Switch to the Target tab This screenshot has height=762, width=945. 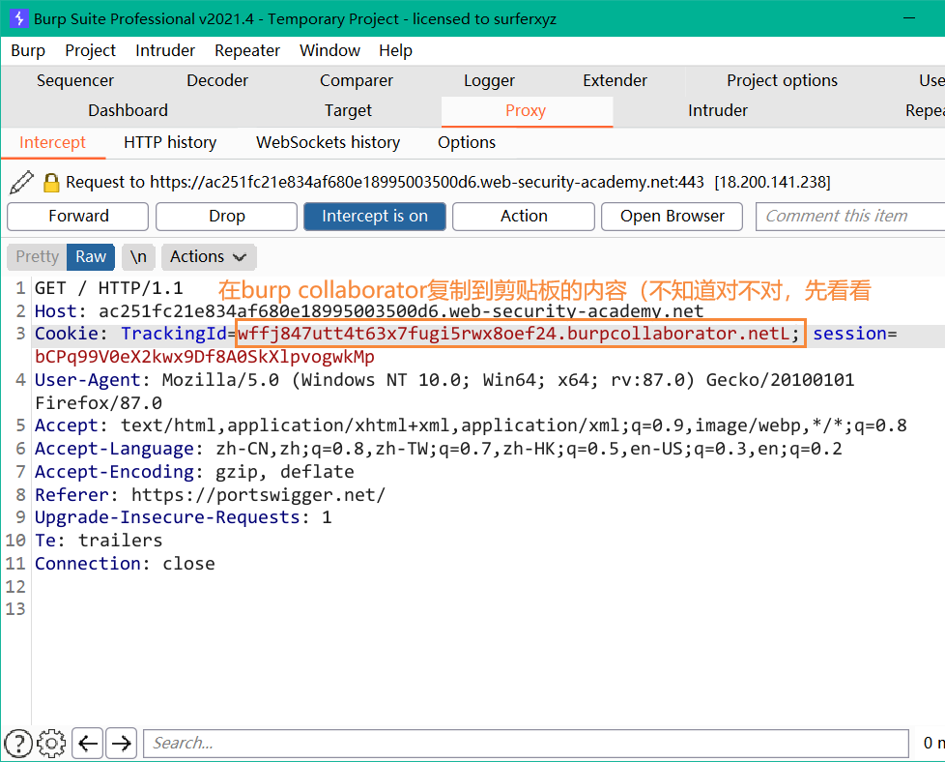tap(349, 111)
